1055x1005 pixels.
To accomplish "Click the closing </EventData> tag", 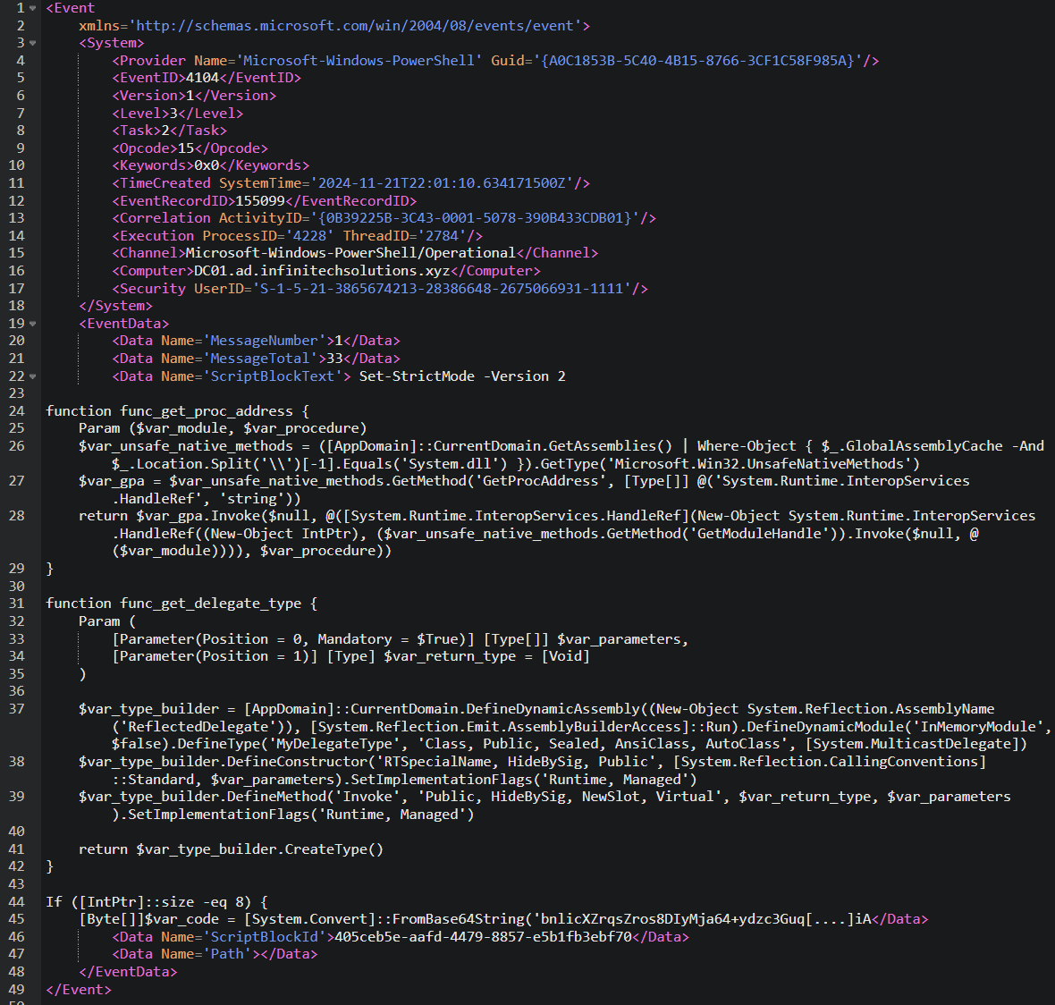I will pyautogui.click(x=128, y=972).
